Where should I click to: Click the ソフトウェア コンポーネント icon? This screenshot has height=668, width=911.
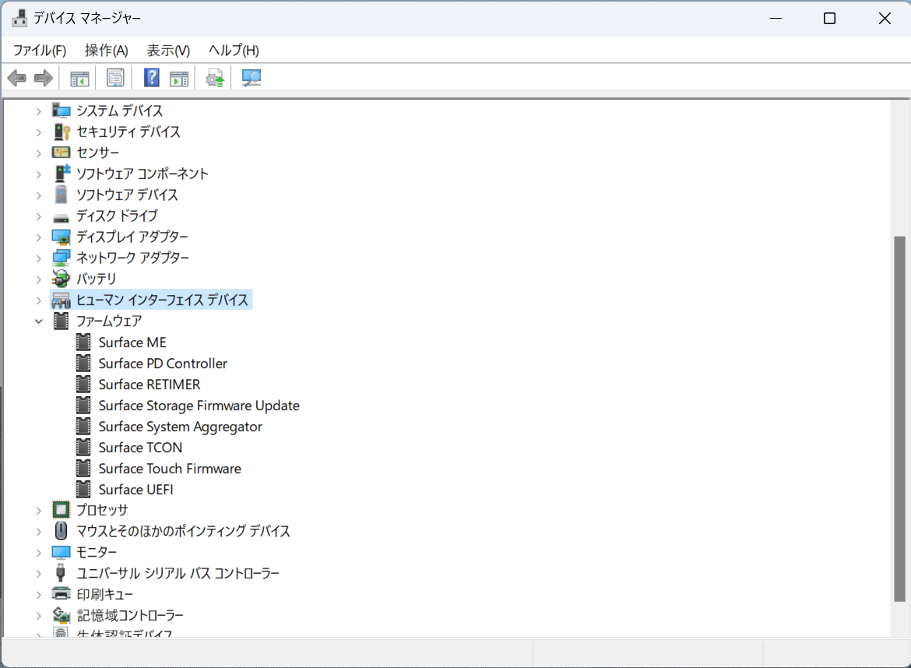[x=61, y=173]
